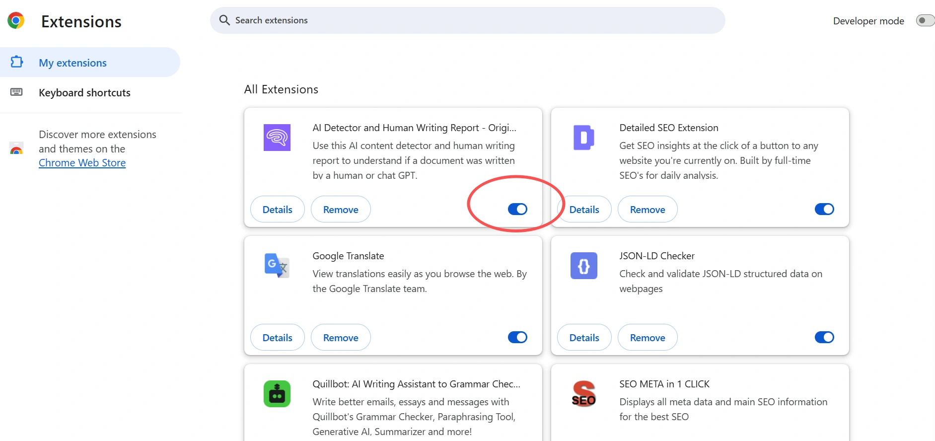Click the Detailed SEO description text
935x441 pixels.
(x=719, y=160)
